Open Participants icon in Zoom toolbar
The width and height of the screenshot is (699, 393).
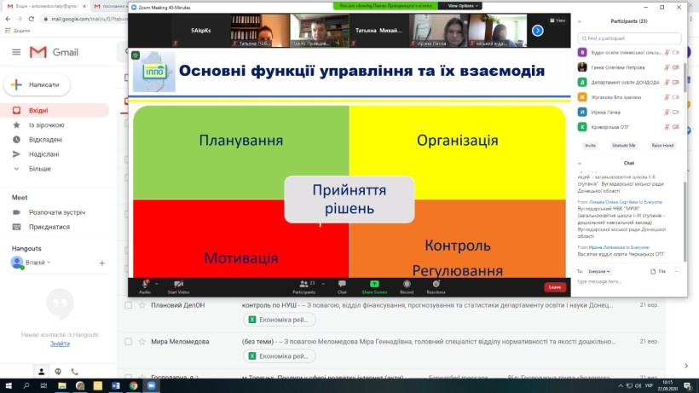coord(303,284)
